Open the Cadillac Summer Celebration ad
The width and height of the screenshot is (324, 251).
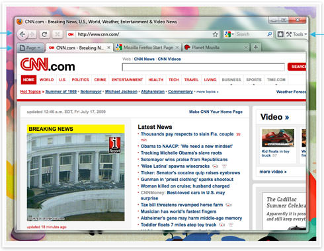(x=284, y=211)
